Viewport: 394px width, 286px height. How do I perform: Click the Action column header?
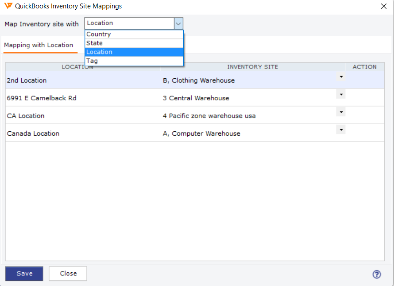coord(365,67)
